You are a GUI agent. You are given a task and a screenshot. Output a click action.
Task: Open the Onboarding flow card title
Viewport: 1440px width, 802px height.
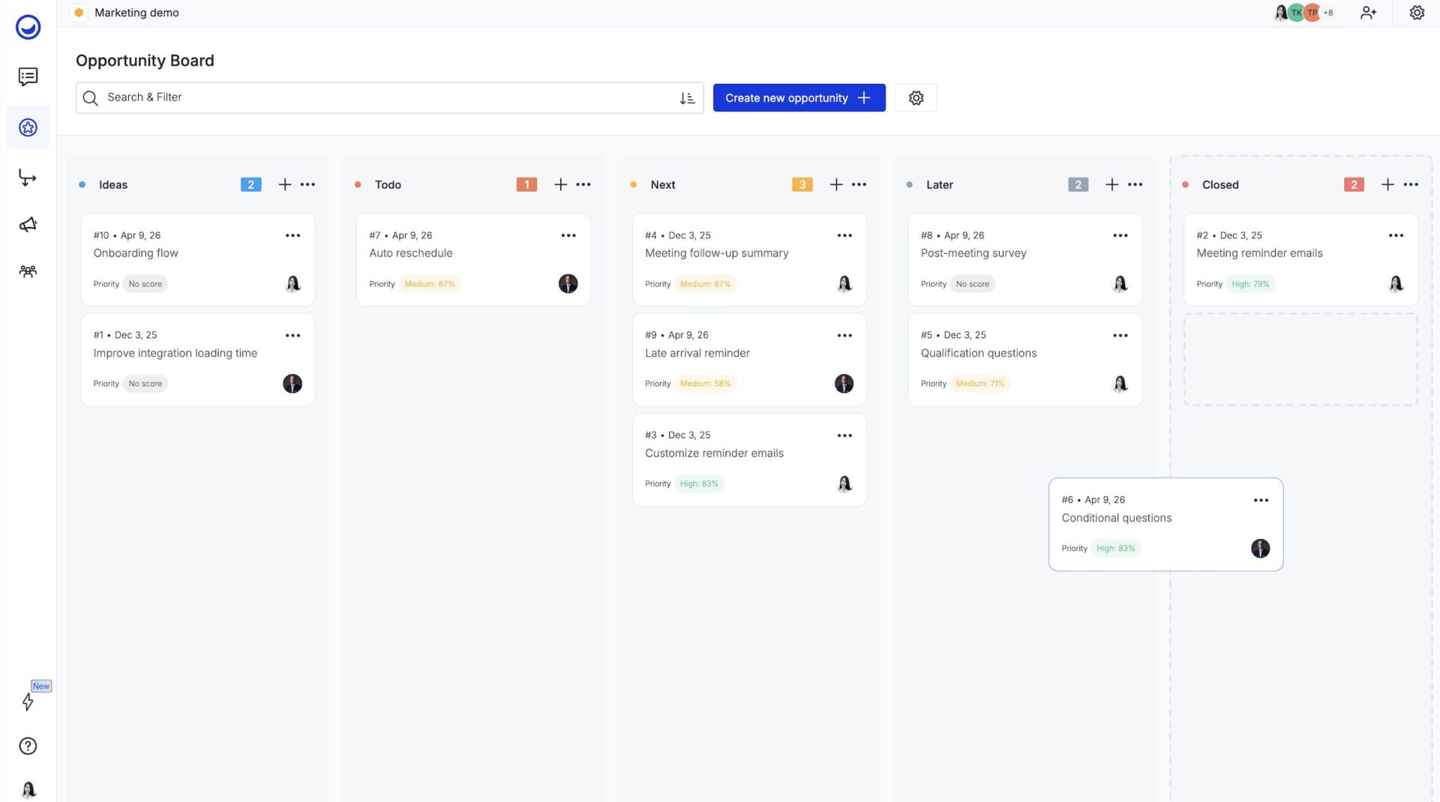coord(136,253)
